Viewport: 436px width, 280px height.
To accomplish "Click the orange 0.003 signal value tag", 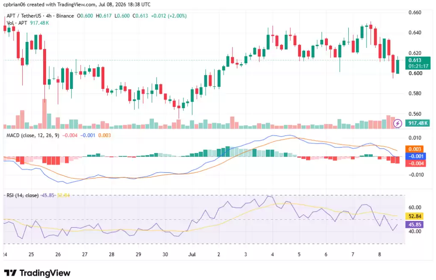I will 415,149.
